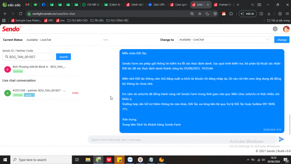Open Sticky Notes from the taskbar
Viewport: 291px width, 164px height.
point(119,160)
